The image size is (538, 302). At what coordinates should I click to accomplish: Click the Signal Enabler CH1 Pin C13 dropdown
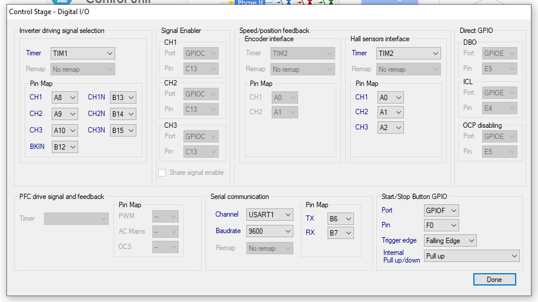pyautogui.click(x=201, y=69)
